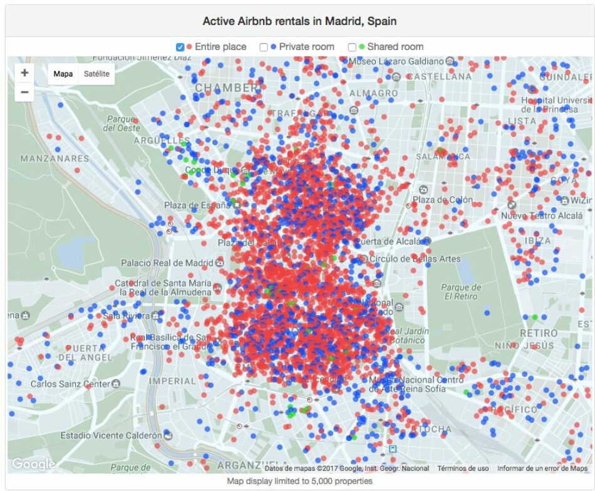Click the Parque del Oeste label
This screenshot has height=491, width=595.
[122, 124]
